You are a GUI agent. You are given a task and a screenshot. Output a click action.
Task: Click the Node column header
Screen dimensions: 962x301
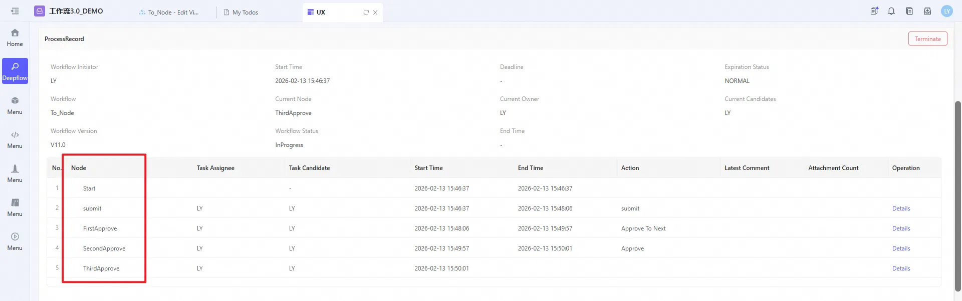pos(79,168)
